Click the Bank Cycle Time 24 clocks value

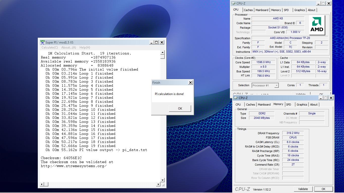click(x=293, y=160)
